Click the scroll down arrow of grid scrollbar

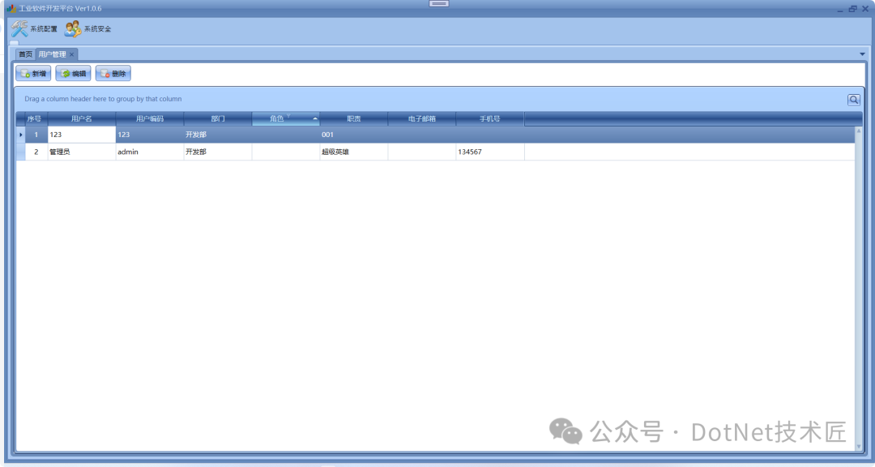coord(859,447)
